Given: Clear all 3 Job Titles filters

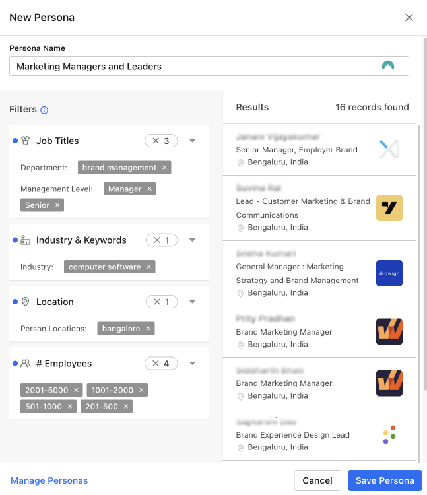Looking at the screenshot, I should pos(156,141).
